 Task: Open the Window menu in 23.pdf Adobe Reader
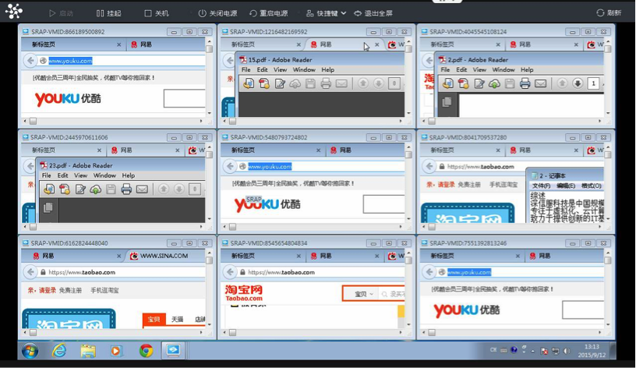pos(104,175)
